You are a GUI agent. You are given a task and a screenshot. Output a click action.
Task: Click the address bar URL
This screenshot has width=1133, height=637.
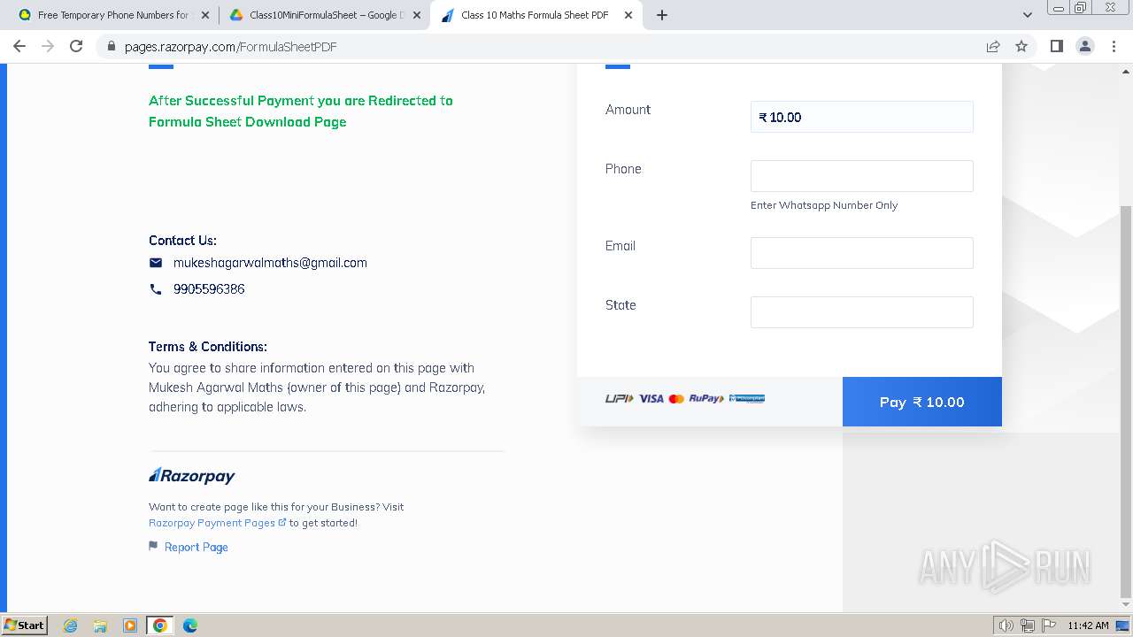click(x=230, y=47)
